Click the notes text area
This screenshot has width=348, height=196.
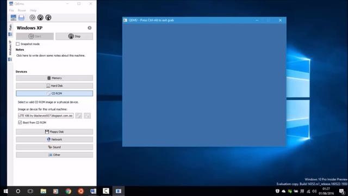coord(51,56)
